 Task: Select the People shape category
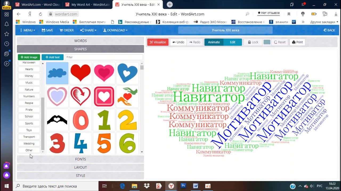pos(29,103)
